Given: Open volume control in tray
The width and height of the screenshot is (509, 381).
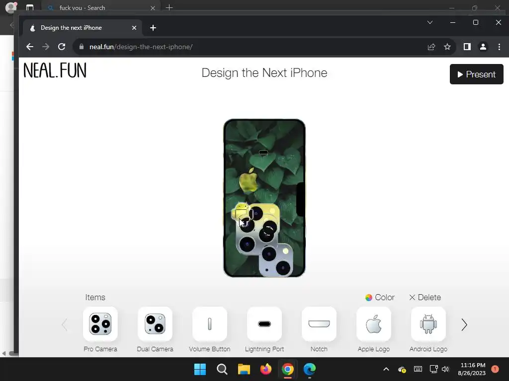Looking at the screenshot, I should [445, 369].
